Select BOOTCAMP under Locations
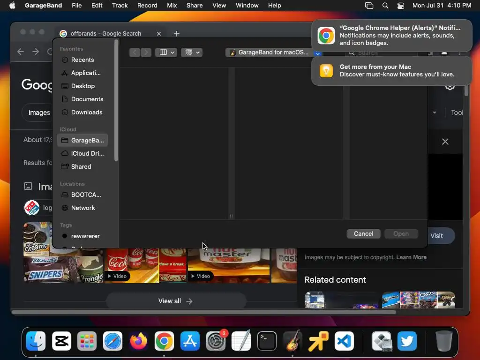 coord(82,195)
